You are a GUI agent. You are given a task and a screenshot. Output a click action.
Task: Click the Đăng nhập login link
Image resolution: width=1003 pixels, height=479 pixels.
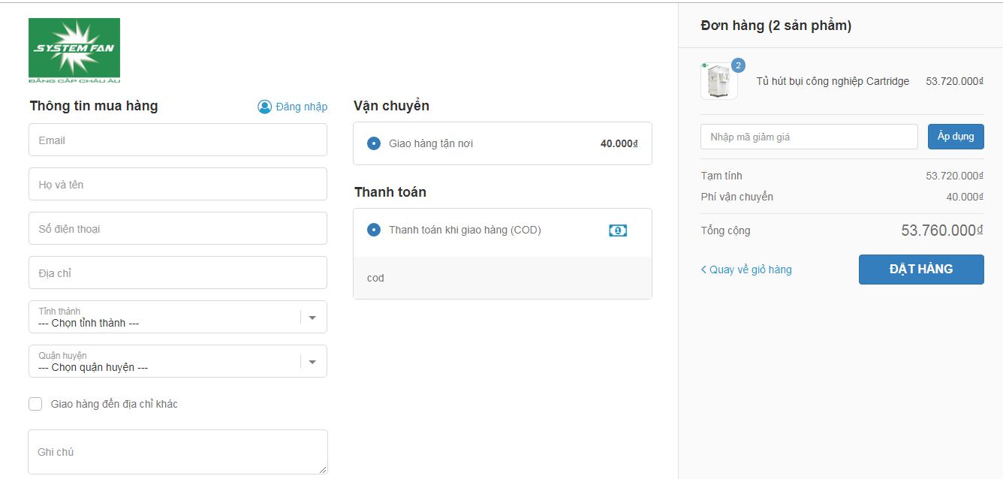pyautogui.click(x=301, y=107)
